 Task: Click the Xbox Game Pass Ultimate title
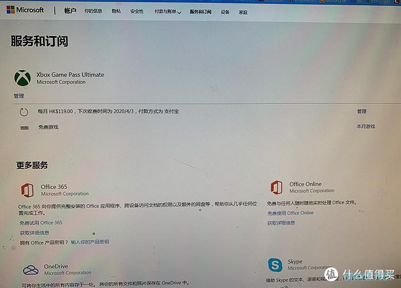[70, 75]
